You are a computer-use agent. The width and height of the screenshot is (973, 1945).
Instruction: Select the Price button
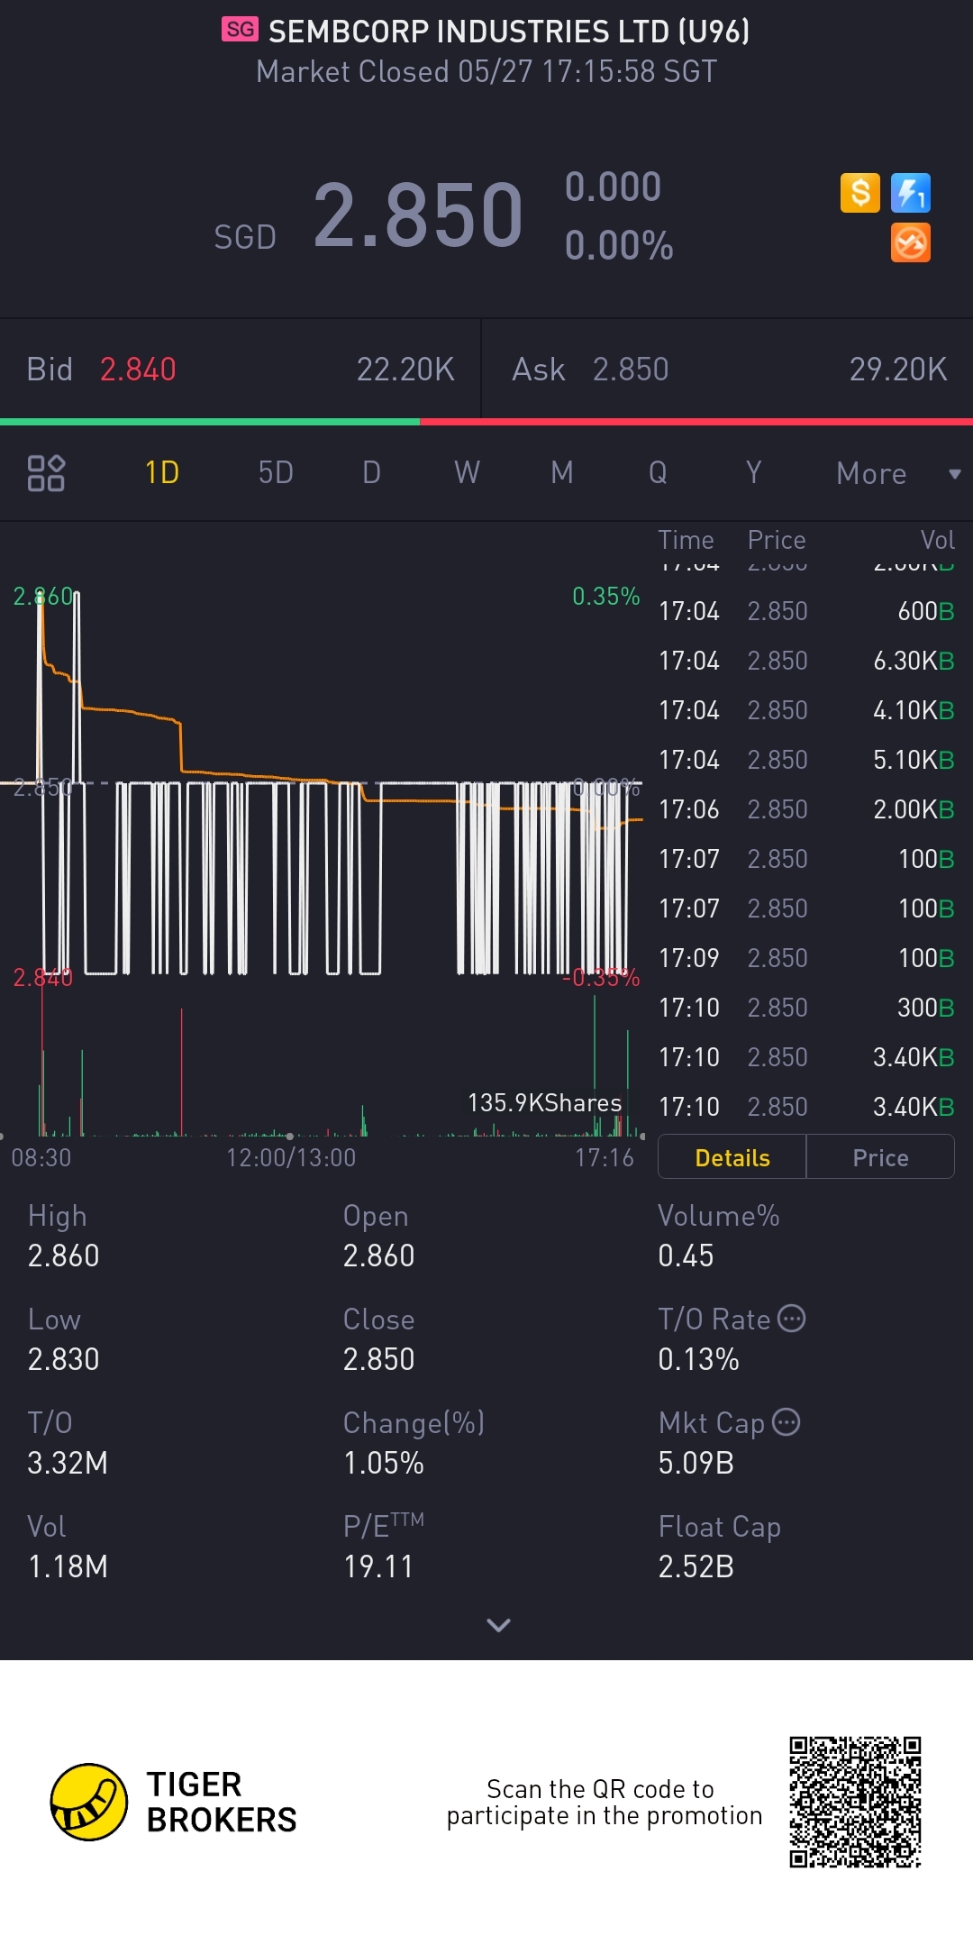[x=880, y=1157]
